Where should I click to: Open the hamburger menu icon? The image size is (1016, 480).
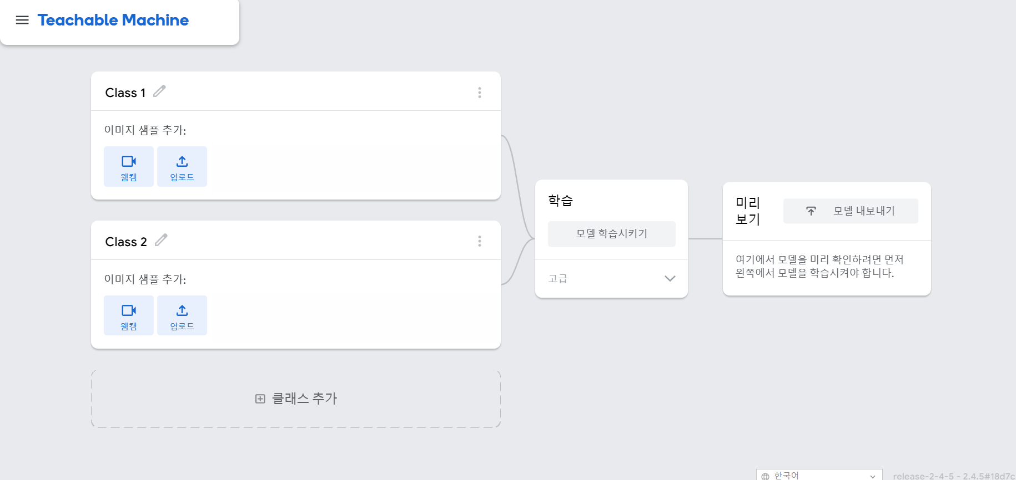[x=22, y=20]
